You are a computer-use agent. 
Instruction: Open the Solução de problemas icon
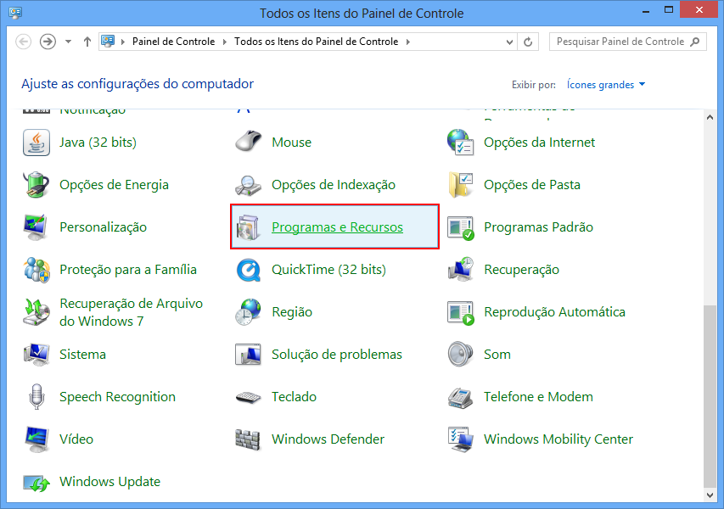coord(249,355)
